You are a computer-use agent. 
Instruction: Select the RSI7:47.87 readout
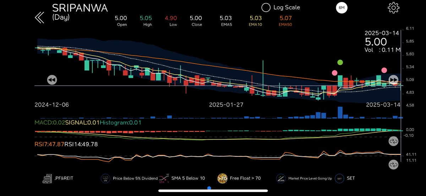click(x=49, y=144)
